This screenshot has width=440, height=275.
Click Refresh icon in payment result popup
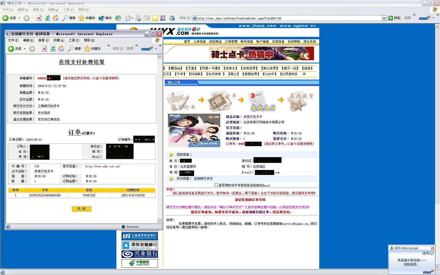coord(53,48)
